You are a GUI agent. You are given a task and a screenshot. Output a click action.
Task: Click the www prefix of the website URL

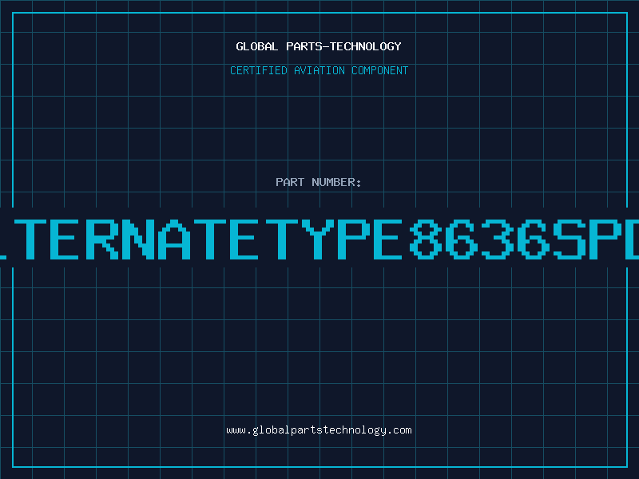pyautogui.click(x=236, y=430)
